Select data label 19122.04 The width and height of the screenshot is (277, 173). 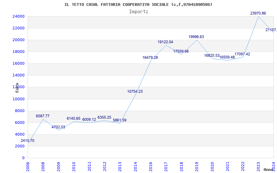(x=166, y=42)
